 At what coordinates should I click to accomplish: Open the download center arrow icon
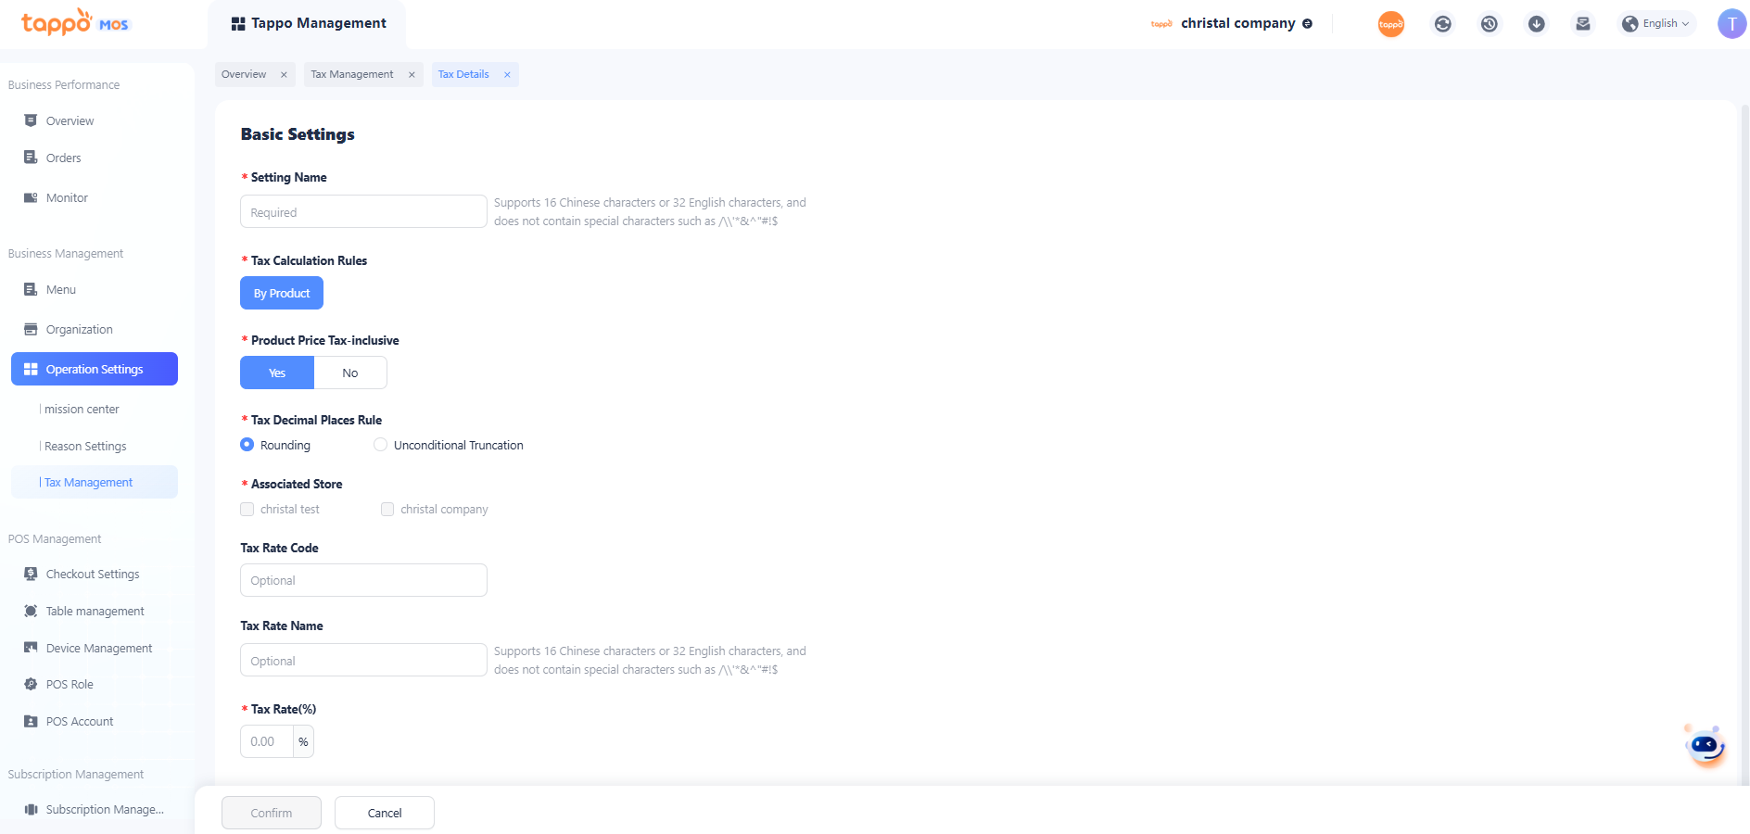pyautogui.click(x=1536, y=24)
